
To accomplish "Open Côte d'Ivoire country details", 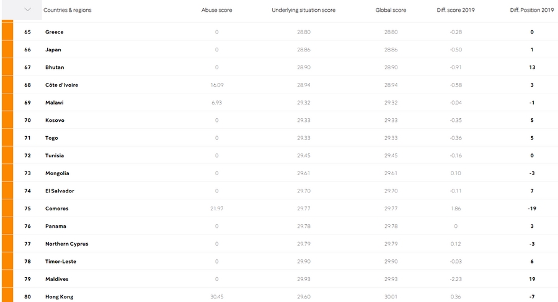I will point(61,85).
